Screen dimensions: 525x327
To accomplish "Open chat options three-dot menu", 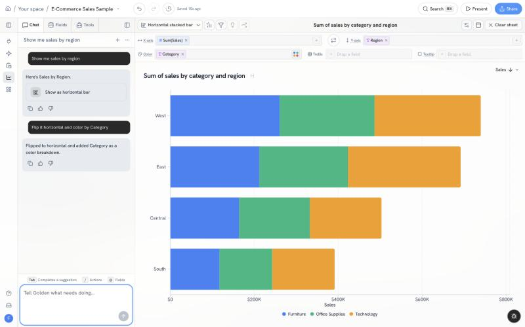I will (127, 40).
